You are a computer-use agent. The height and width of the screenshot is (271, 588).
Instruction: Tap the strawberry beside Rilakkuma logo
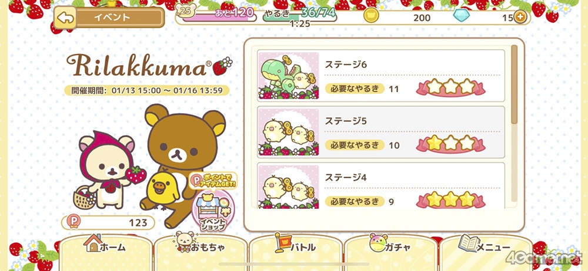pos(222,66)
